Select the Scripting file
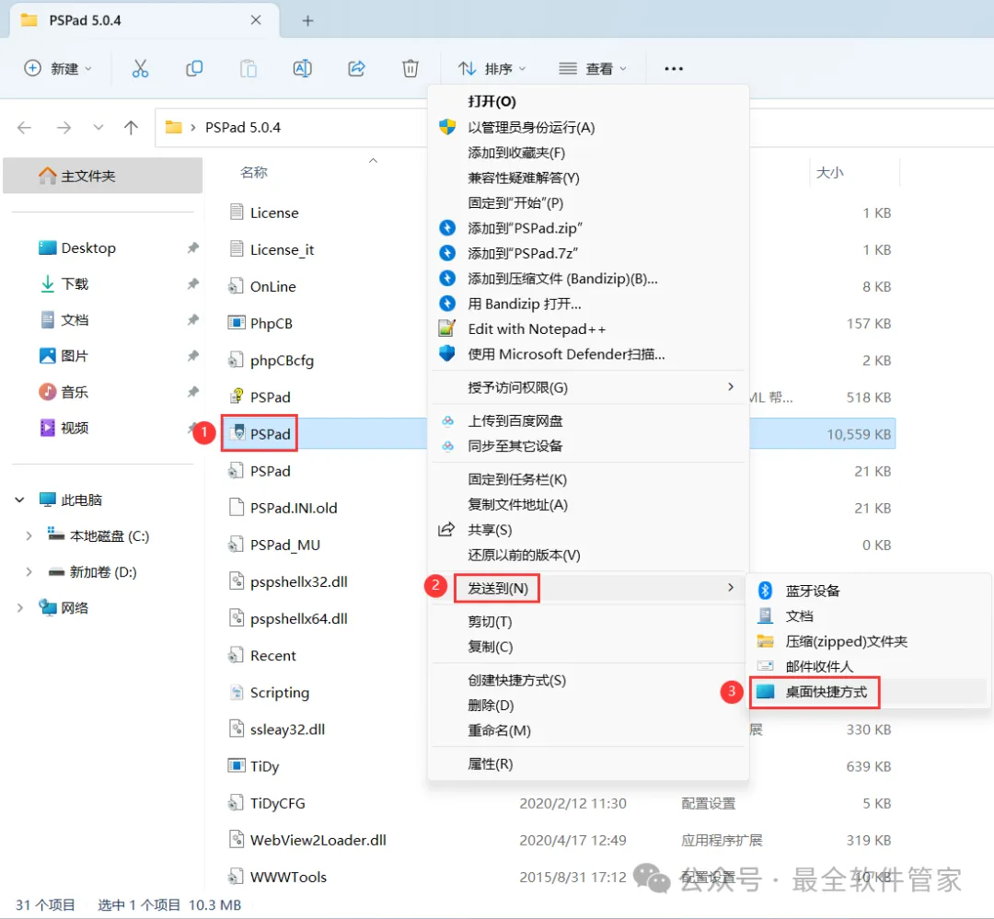 coord(280,693)
